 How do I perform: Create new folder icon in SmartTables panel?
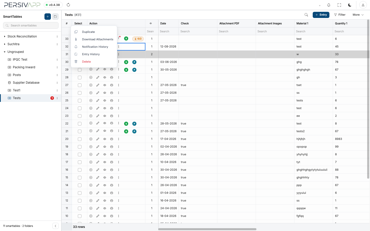point(55,16)
